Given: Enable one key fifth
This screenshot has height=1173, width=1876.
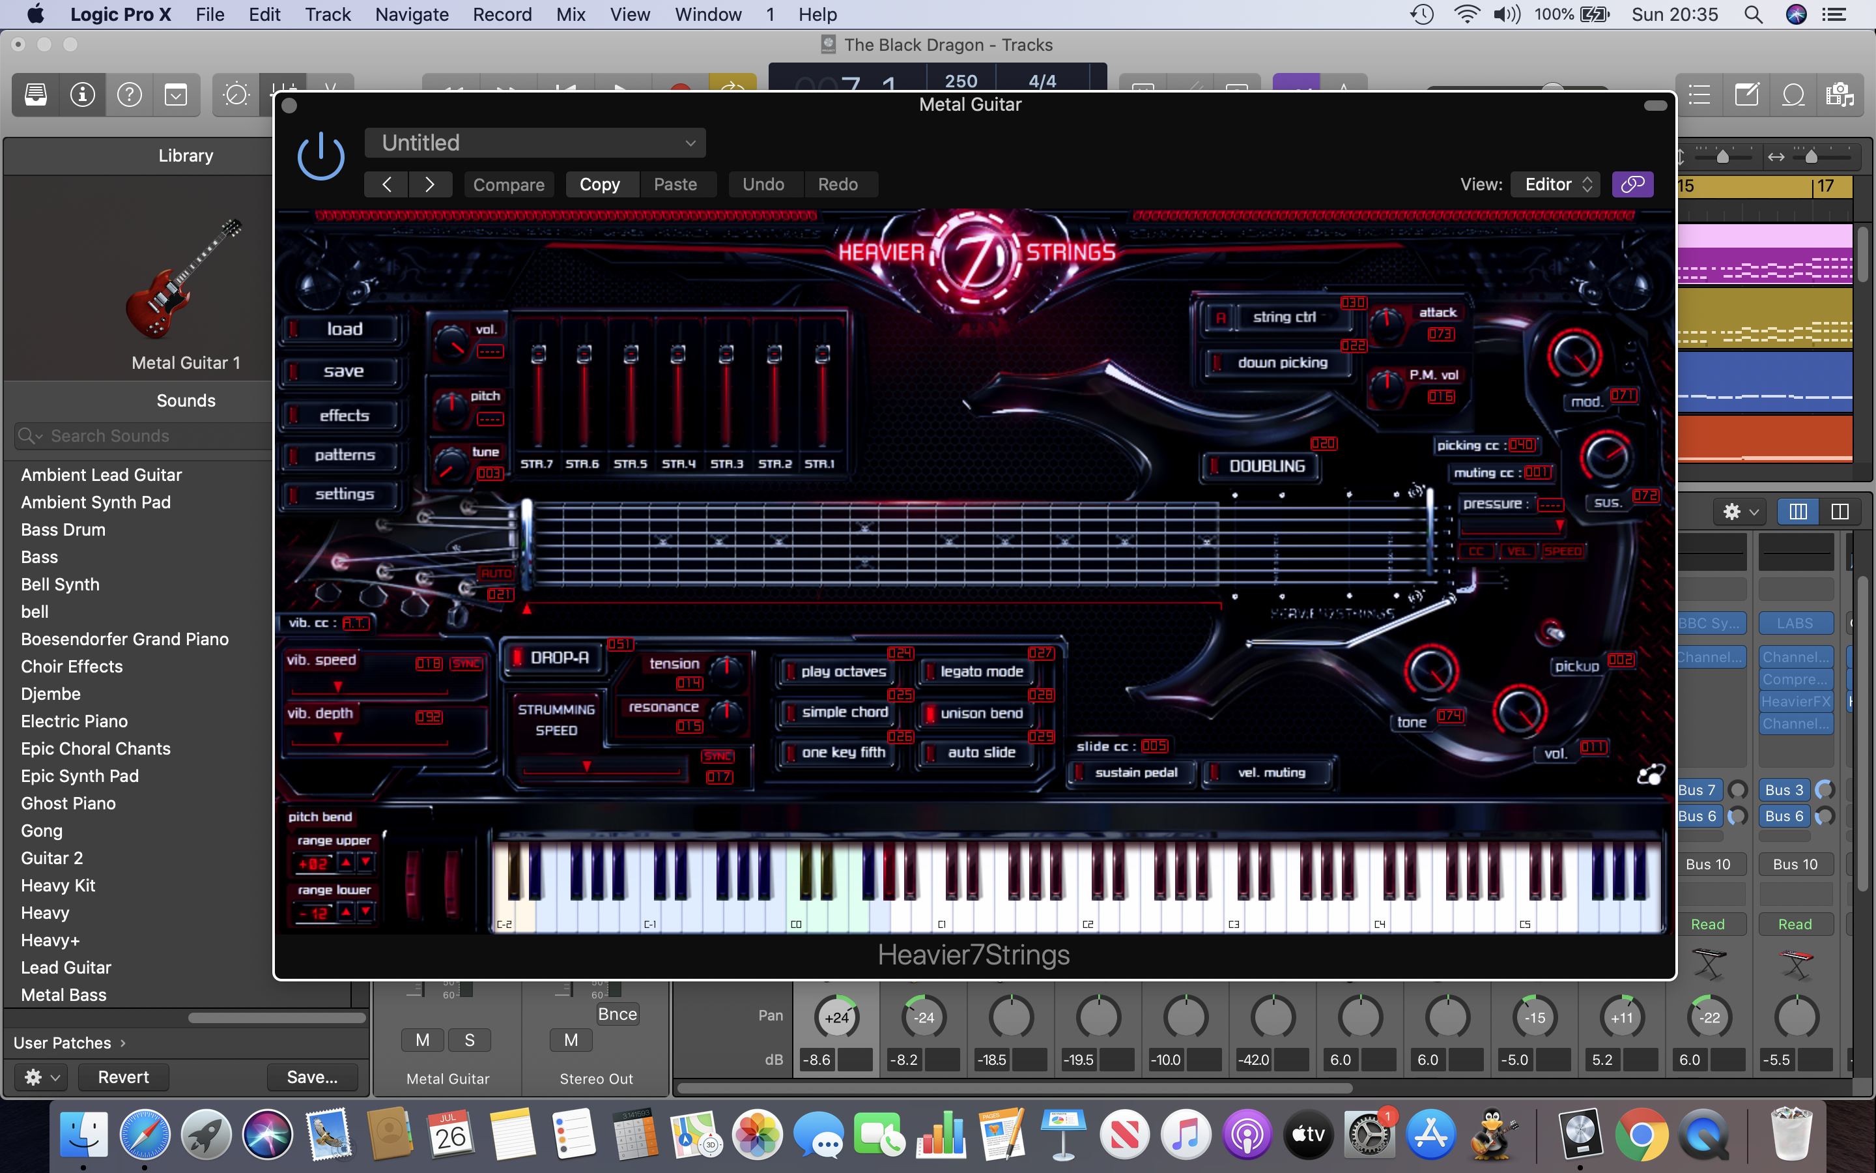Looking at the screenshot, I should click(837, 753).
